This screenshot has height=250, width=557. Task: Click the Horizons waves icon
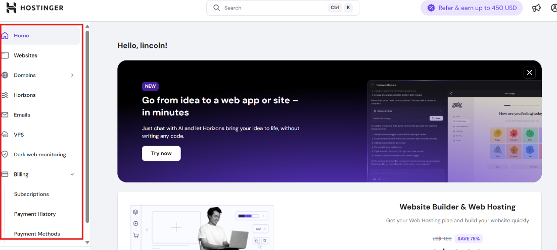pyautogui.click(x=5, y=95)
